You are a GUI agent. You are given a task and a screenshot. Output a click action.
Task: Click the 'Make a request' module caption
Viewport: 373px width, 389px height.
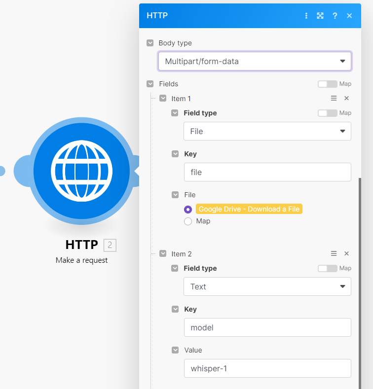coord(81,260)
